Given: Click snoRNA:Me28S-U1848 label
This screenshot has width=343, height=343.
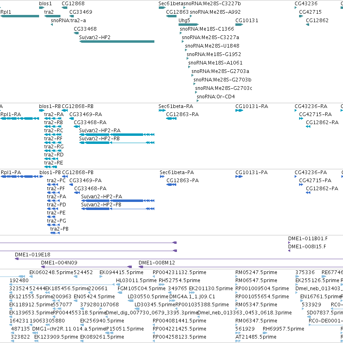Looking at the screenshot, I should click(x=212, y=46).
